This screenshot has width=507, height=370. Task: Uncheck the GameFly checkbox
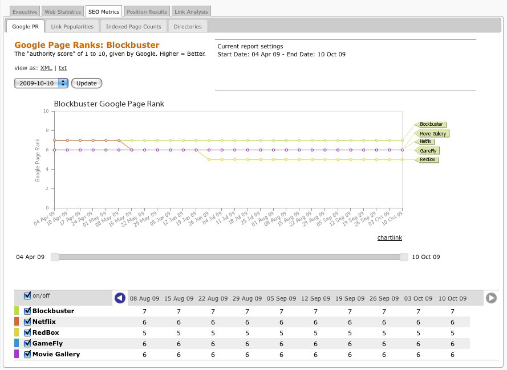[x=27, y=343]
